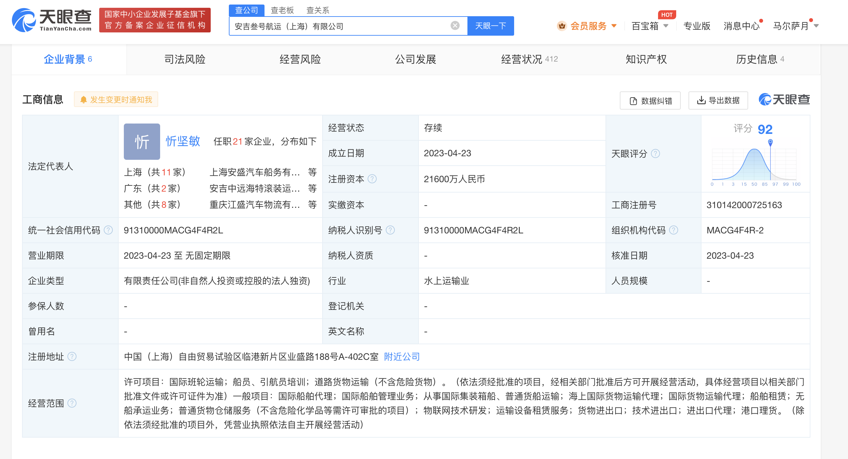Click the TianYanCha logo in header

tap(52, 20)
